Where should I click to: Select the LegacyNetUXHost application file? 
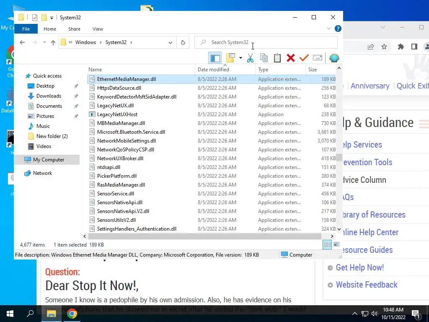[x=212, y=114]
